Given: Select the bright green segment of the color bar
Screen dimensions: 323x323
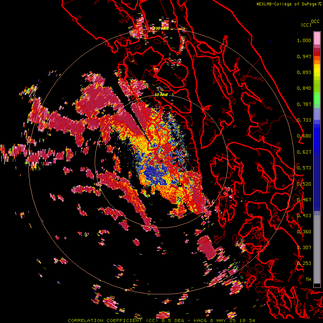Looking at the screenshot, I should pos(317,98).
